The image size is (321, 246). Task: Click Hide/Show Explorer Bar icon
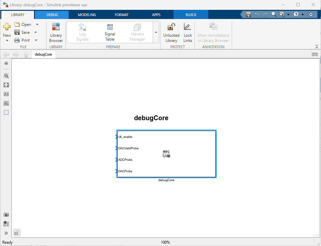click(x=6, y=63)
